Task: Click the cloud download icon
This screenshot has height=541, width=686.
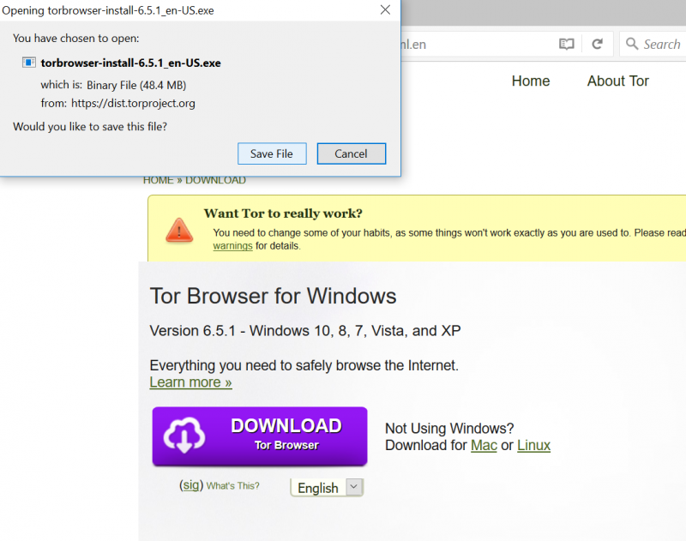Action: click(x=184, y=435)
